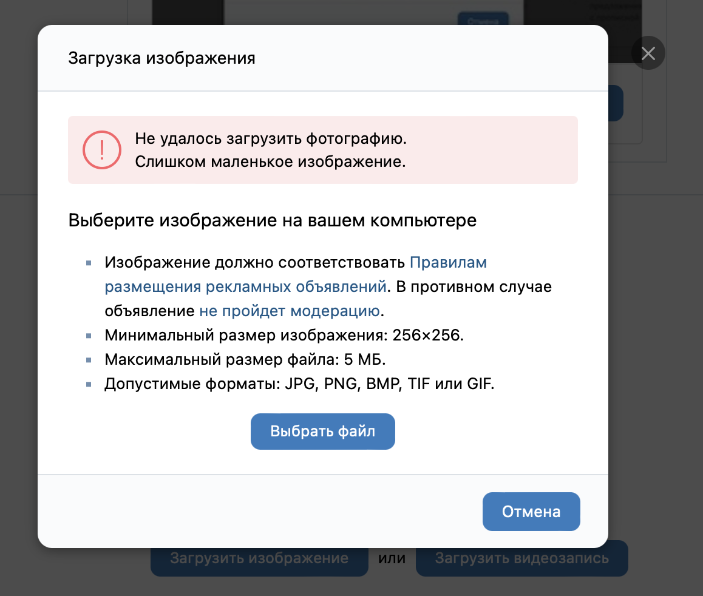Follow the не пройдет модерацию link

tap(290, 311)
